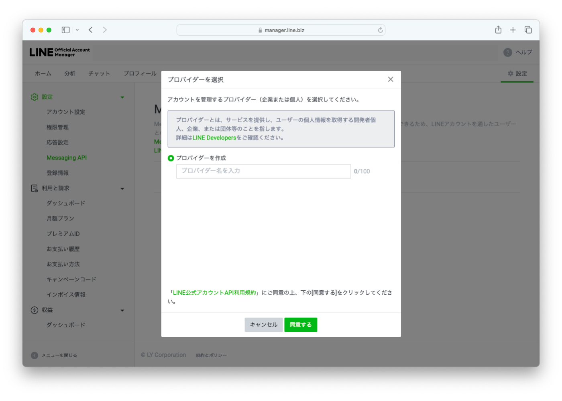Screen dimensions: 562x401
Task: Open 登録情報 in sidebar
Action: point(57,173)
